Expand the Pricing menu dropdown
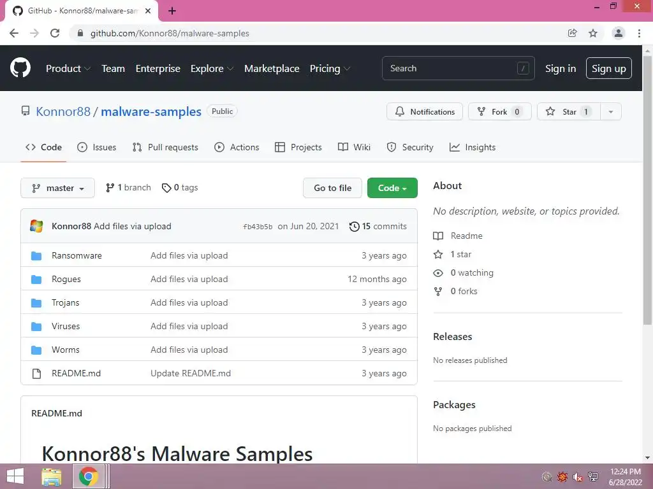This screenshot has height=489, width=653. click(x=330, y=69)
